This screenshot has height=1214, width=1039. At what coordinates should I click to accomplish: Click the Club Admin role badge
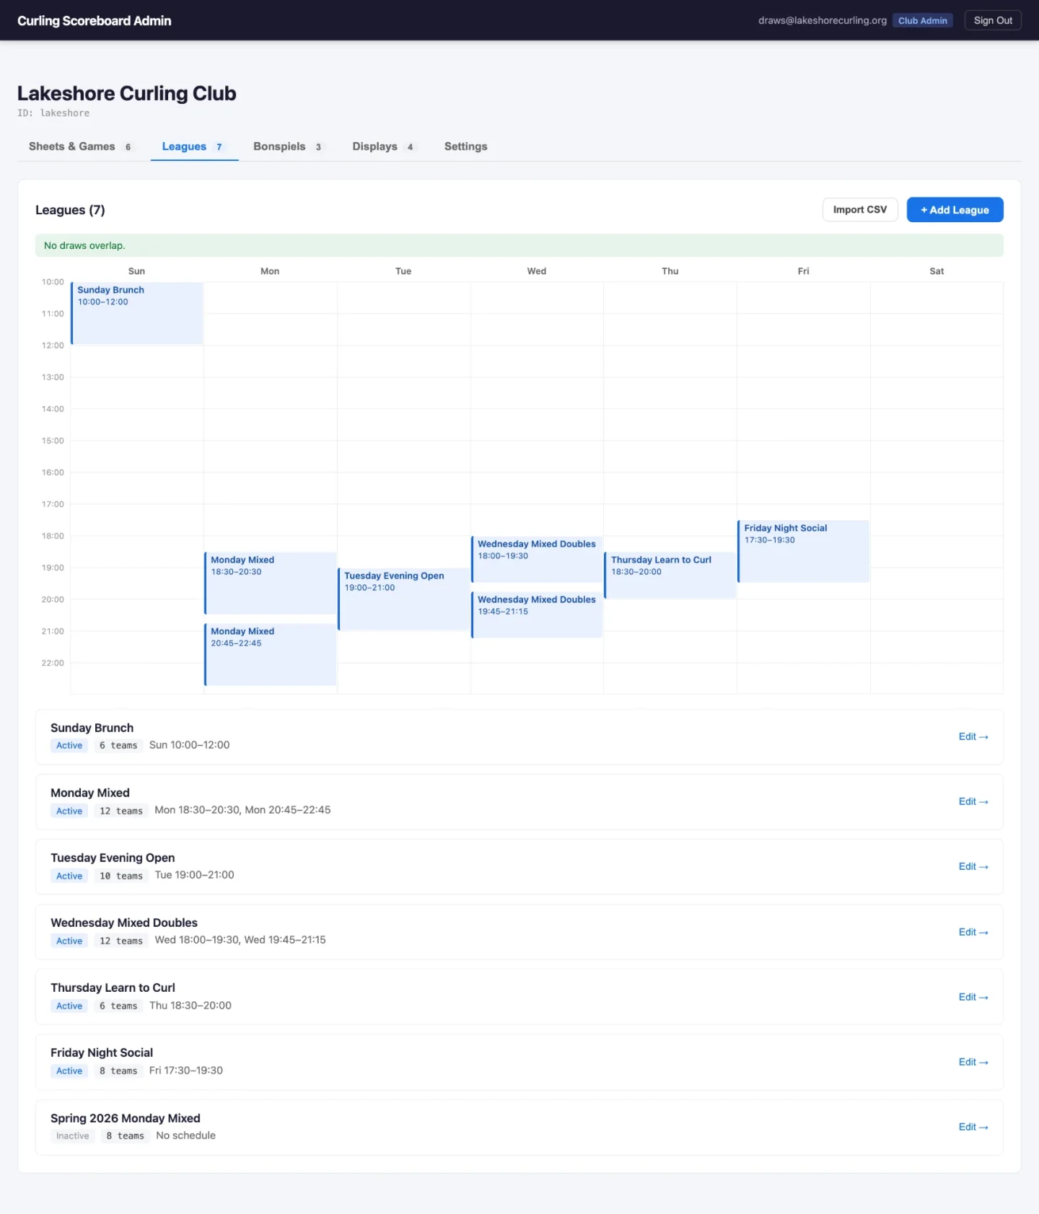923,20
